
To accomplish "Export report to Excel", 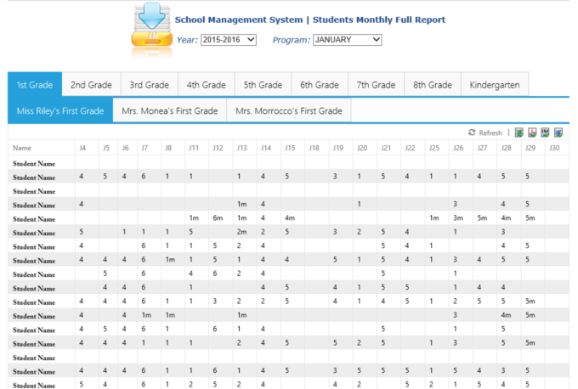I will (x=519, y=132).
